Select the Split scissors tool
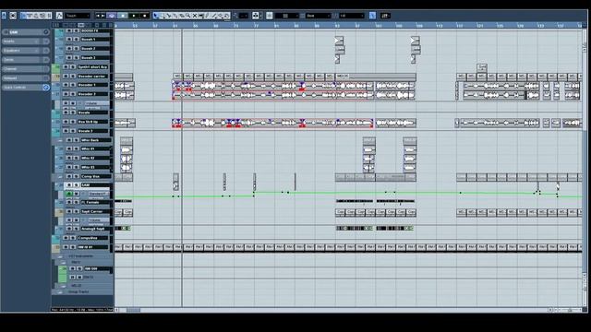 click(x=169, y=16)
